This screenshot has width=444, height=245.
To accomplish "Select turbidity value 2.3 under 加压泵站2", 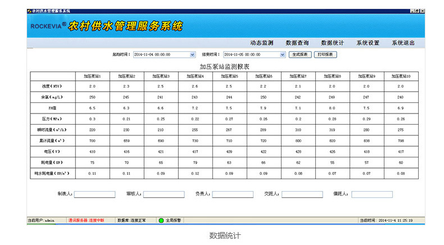I will click(126, 87).
